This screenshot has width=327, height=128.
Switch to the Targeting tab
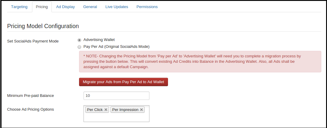pos(19,7)
